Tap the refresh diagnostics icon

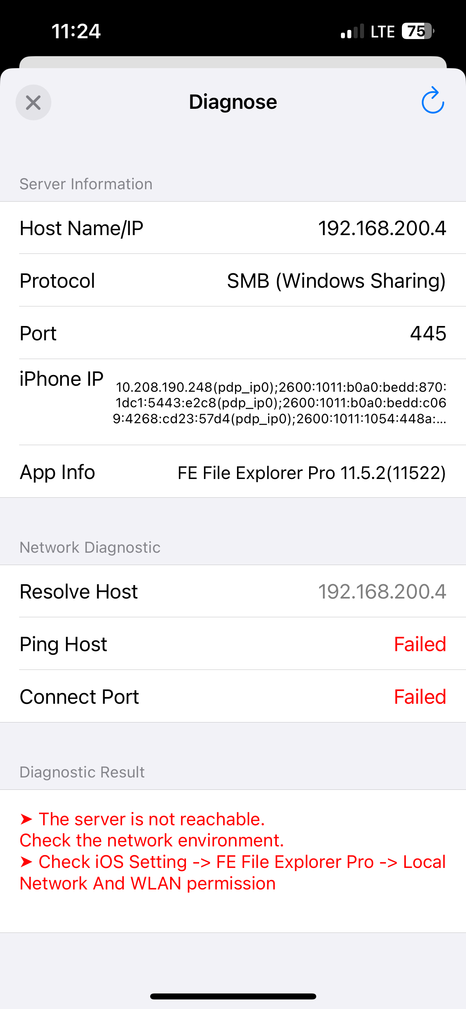point(433,101)
